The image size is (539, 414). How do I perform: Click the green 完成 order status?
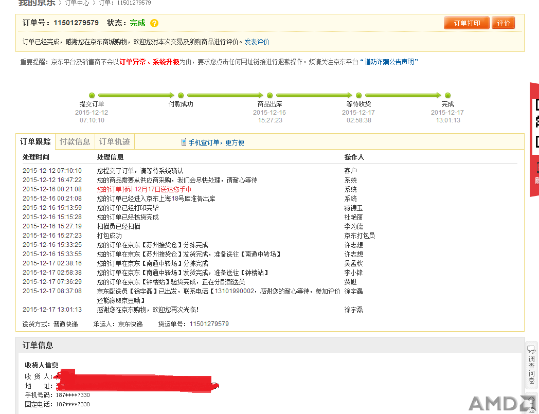137,23
